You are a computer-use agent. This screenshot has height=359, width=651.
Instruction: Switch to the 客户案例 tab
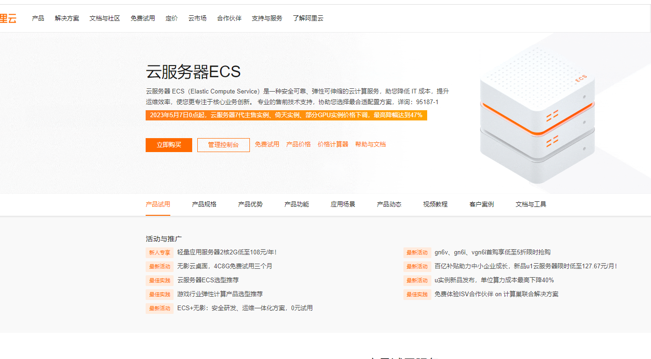[x=482, y=204]
